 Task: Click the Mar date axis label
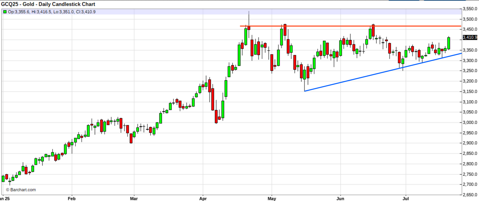tap(134, 198)
